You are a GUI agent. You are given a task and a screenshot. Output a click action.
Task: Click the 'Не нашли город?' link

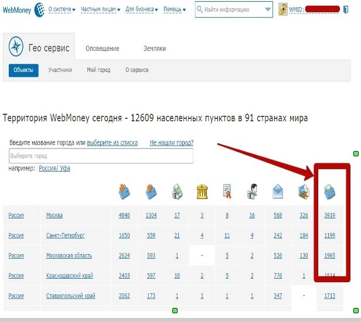pyautogui.click(x=171, y=142)
